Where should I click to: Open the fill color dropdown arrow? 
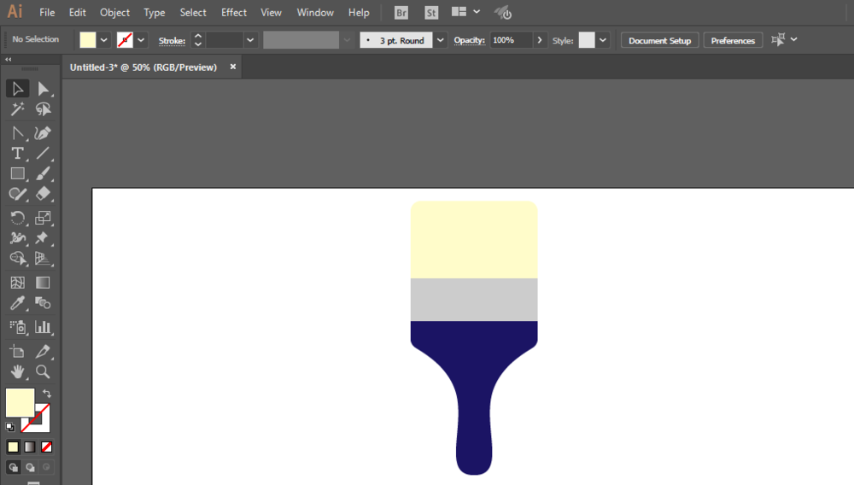pos(103,40)
